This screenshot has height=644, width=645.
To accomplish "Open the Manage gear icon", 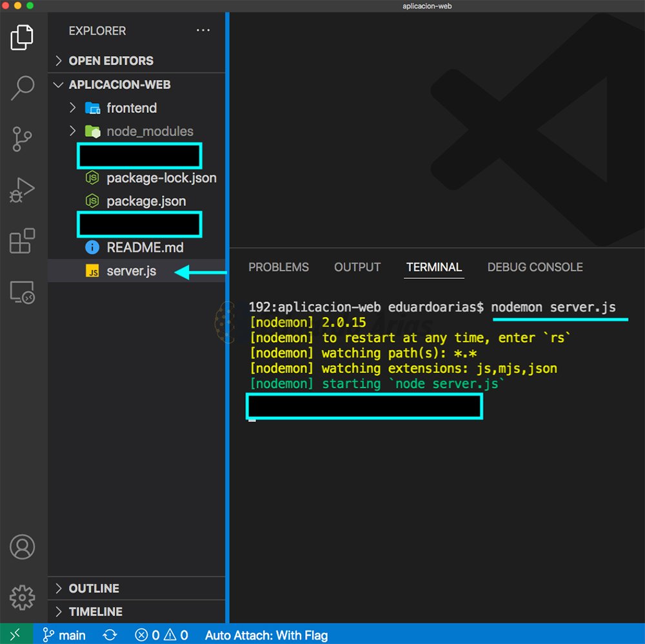I will click(22, 597).
